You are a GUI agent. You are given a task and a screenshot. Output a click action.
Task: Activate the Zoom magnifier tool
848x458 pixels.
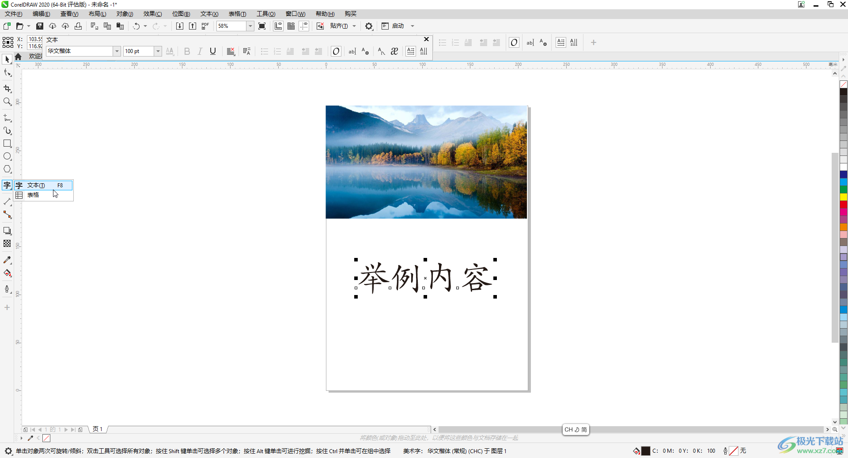(x=7, y=102)
